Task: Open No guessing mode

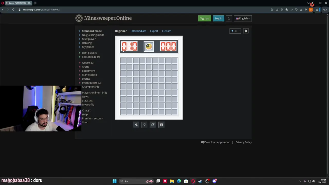Action: pos(93,35)
